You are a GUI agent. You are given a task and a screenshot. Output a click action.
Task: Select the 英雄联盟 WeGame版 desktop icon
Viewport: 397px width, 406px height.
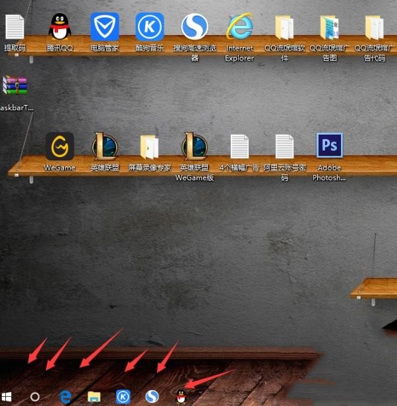pos(195,147)
